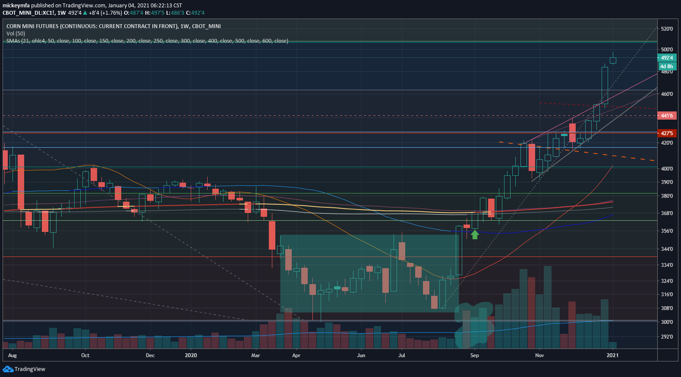This screenshot has width=681, height=377.
Task: Click the Aug label on time axis
Action: [x=13, y=355]
